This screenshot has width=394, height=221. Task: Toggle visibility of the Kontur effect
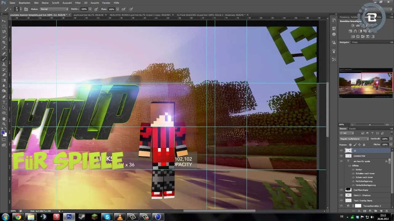(353, 169)
